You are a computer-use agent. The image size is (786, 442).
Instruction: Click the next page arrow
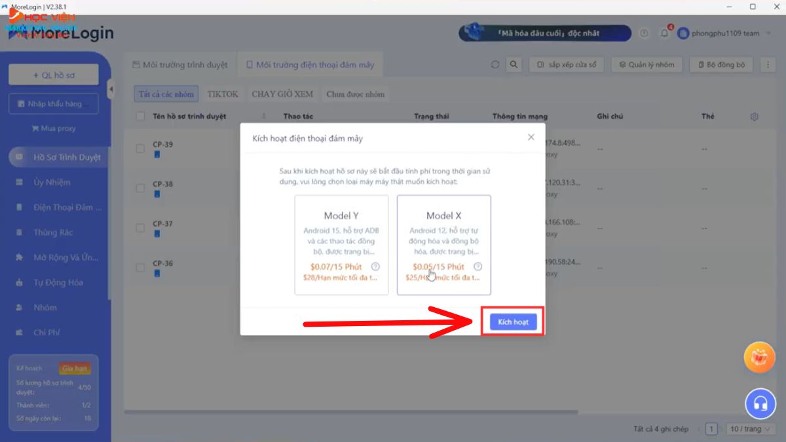coord(722,430)
